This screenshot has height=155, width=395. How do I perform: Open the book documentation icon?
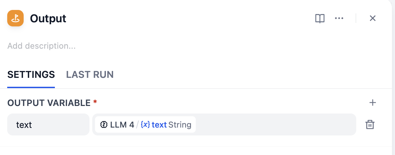coord(320,19)
